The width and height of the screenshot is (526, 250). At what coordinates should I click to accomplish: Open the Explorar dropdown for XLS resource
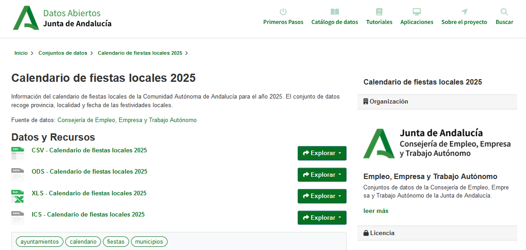322,196
